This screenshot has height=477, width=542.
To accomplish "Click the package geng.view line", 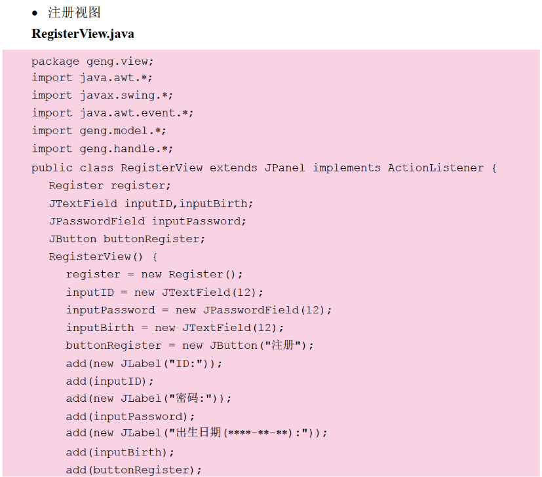I will (92, 62).
